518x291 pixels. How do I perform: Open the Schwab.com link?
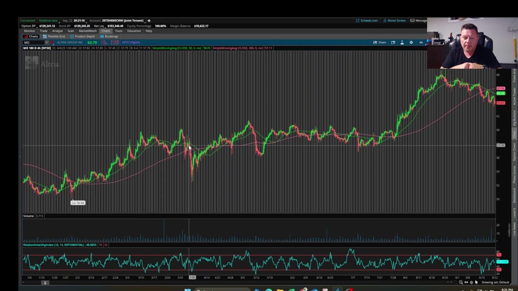(x=367, y=21)
